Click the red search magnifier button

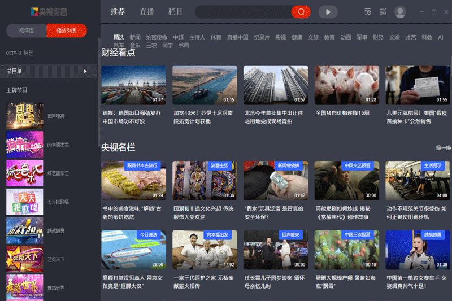301,12
